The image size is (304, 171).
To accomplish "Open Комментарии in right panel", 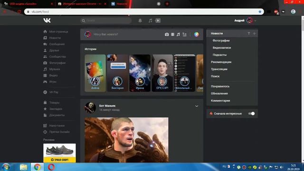I will [220, 101].
